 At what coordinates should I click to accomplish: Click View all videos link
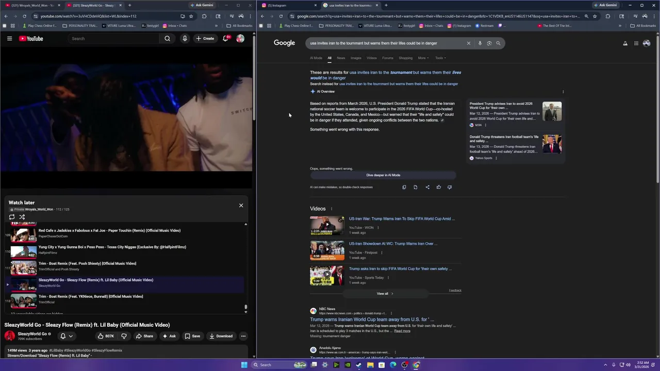[x=385, y=294]
